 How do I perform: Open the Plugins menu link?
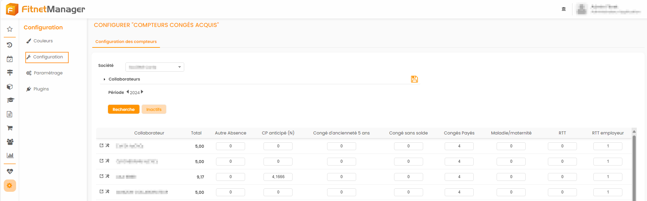click(x=41, y=89)
